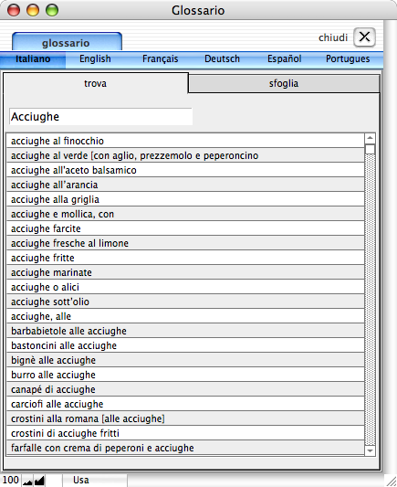Select 'crostini di acciughe fritti' row
This screenshot has height=487, width=397.
(185, 433)
